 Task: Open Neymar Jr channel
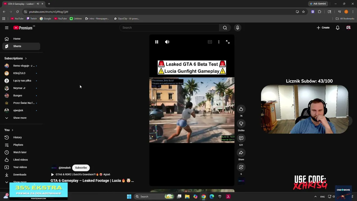(x=21, y=88)
